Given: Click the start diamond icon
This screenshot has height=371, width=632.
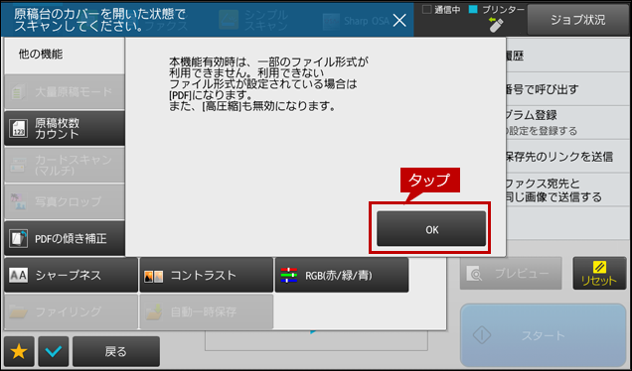Looking at the screenshot, I should pos(481,334).
